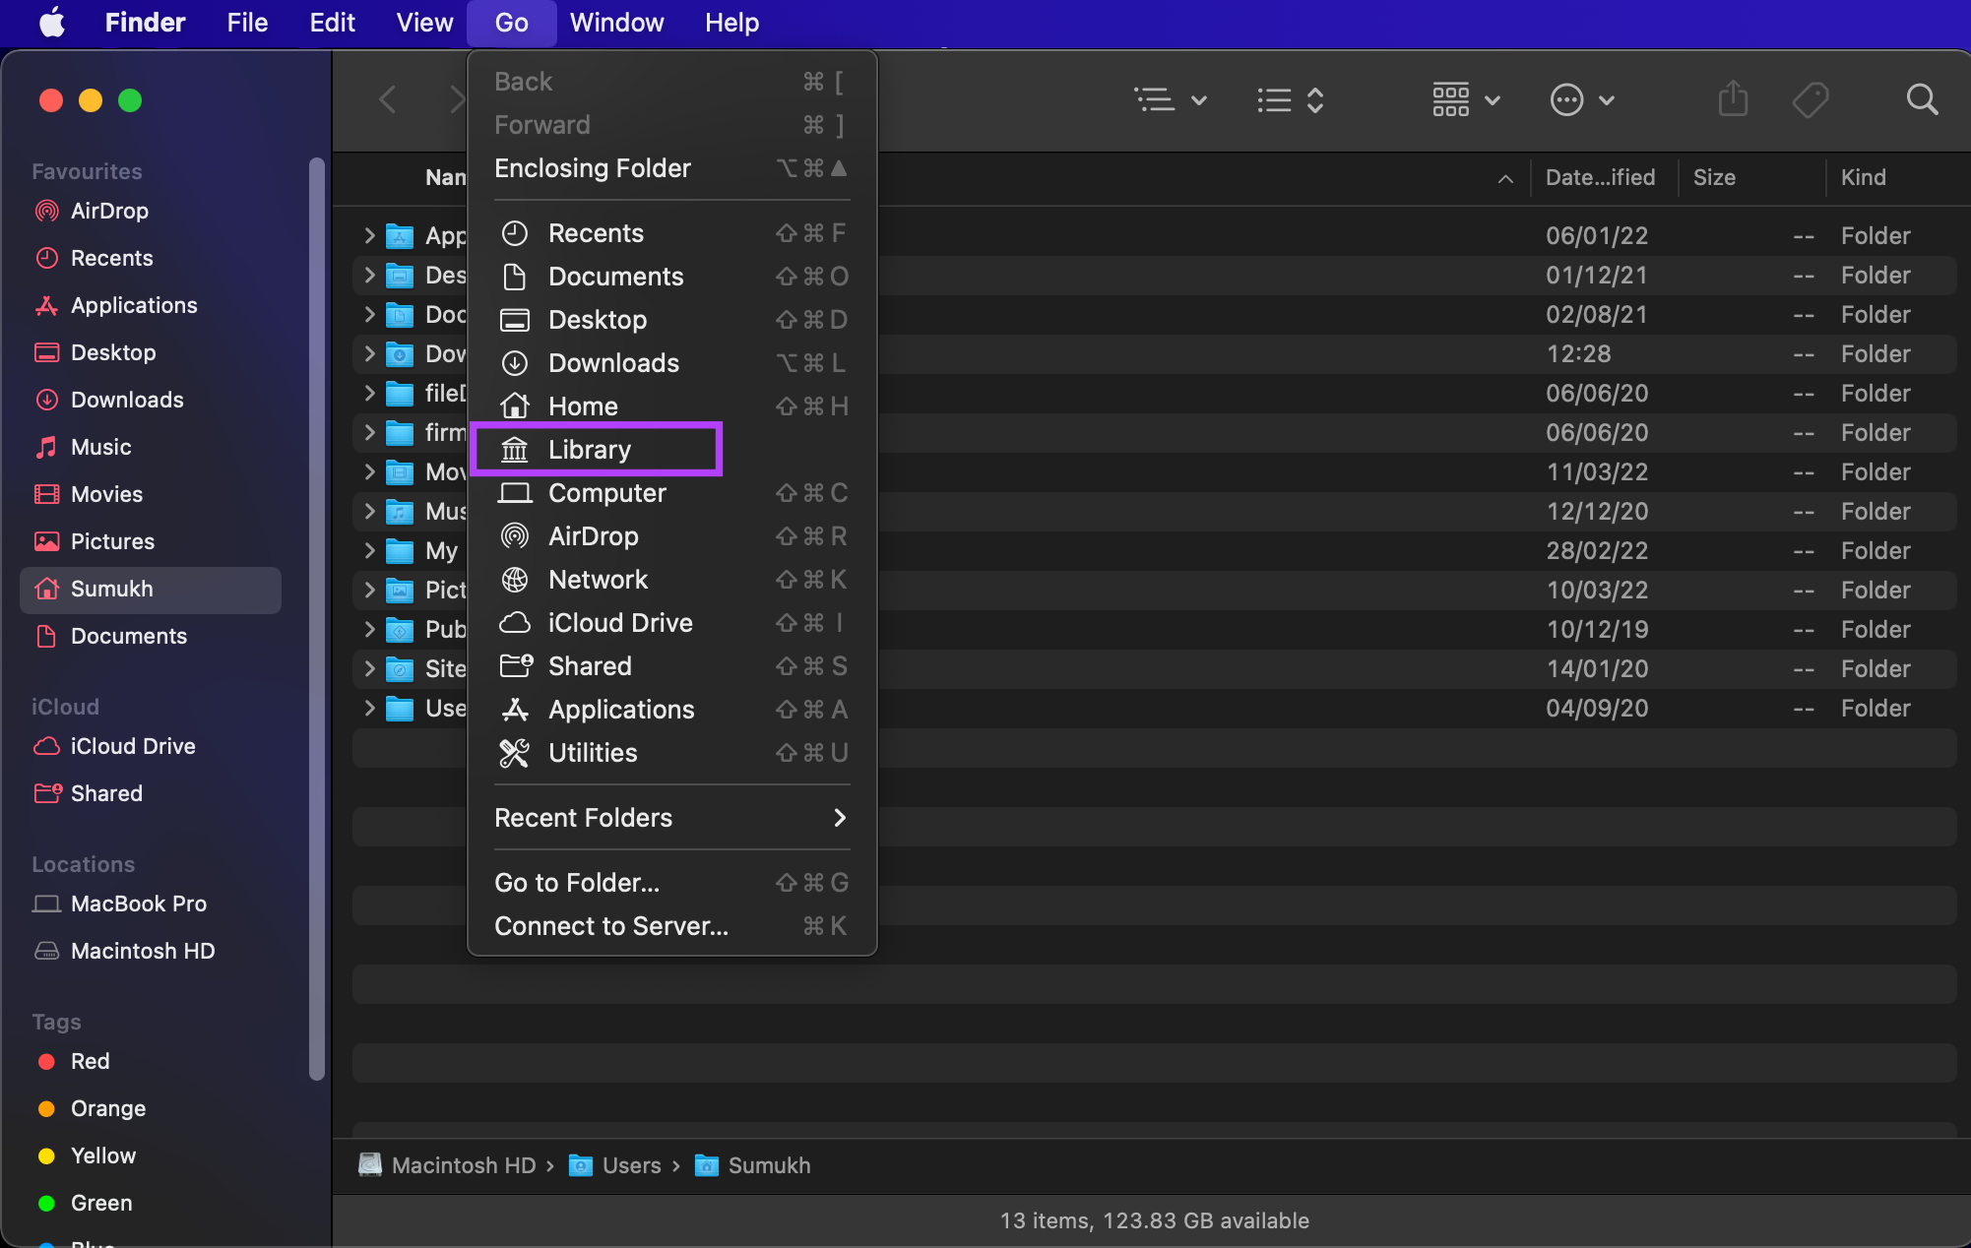Click the Library menu item in Go
1971x1248 pixels.
click(x=589, y=450)
